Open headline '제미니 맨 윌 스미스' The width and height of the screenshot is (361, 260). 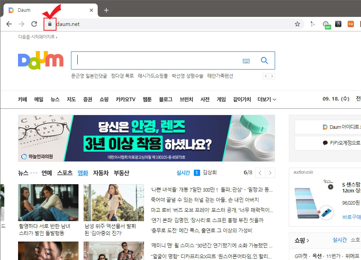pos(211,245)
